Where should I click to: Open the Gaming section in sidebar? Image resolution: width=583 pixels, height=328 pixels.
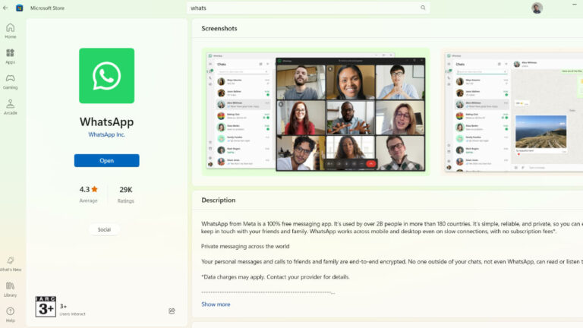(11, 81)
